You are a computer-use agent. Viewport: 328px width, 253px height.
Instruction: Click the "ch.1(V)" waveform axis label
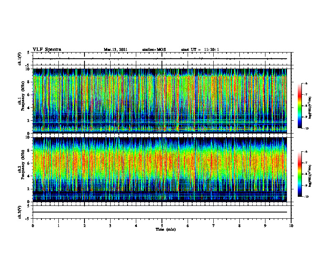[x=19, y=59]
